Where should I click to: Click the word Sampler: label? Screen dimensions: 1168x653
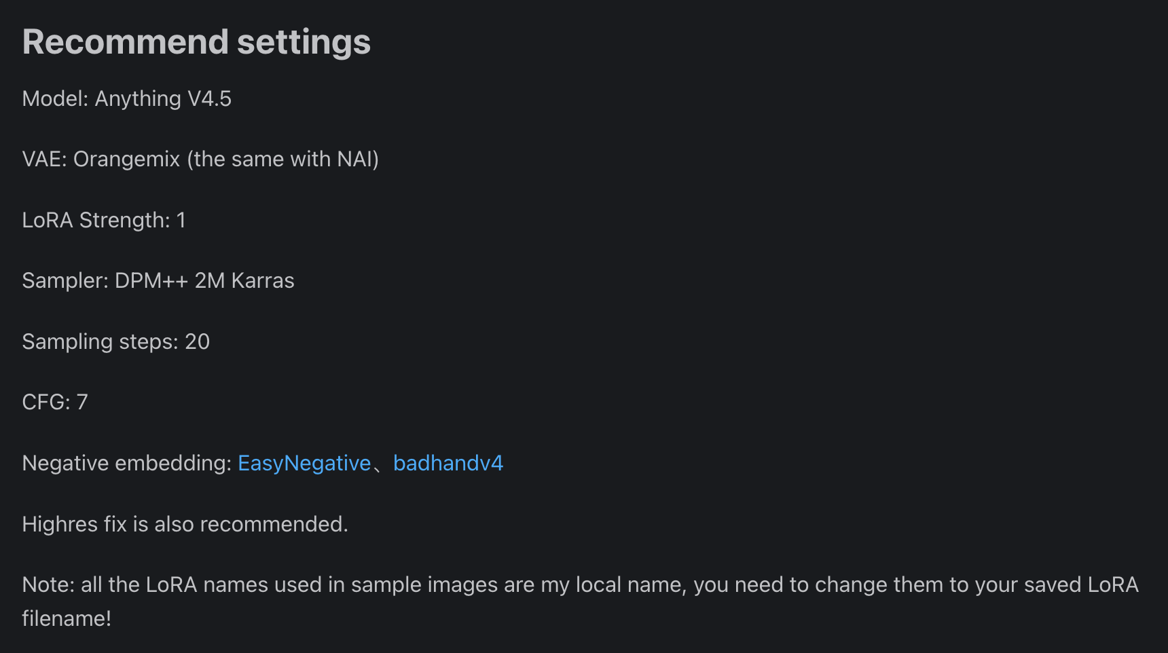(x=65, y=281)
